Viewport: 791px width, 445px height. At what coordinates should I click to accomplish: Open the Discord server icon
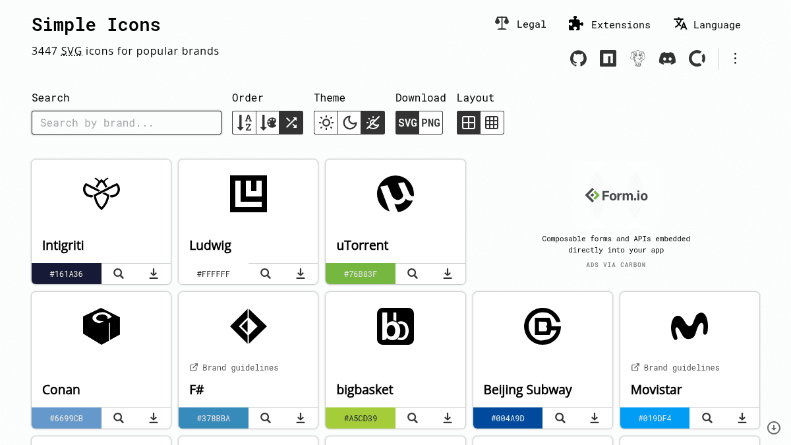[667, 59]
